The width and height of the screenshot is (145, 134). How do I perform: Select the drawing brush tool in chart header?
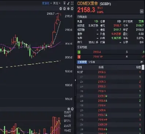[x=68, y=3]
